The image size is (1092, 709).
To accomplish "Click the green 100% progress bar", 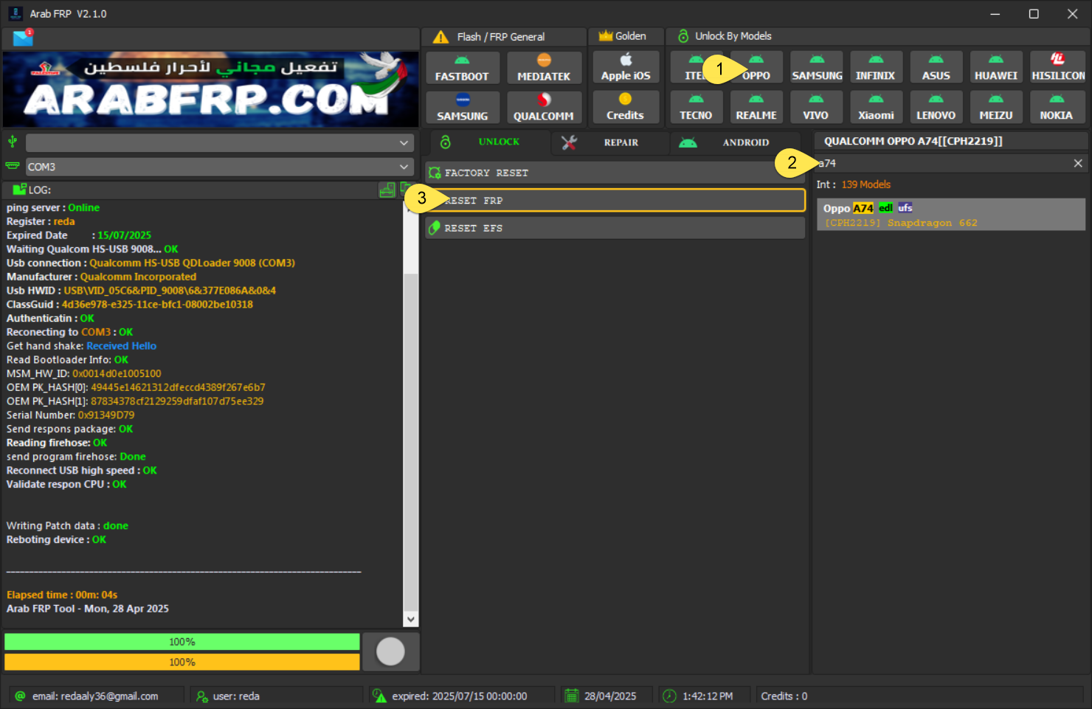I will tap(182, 642).
